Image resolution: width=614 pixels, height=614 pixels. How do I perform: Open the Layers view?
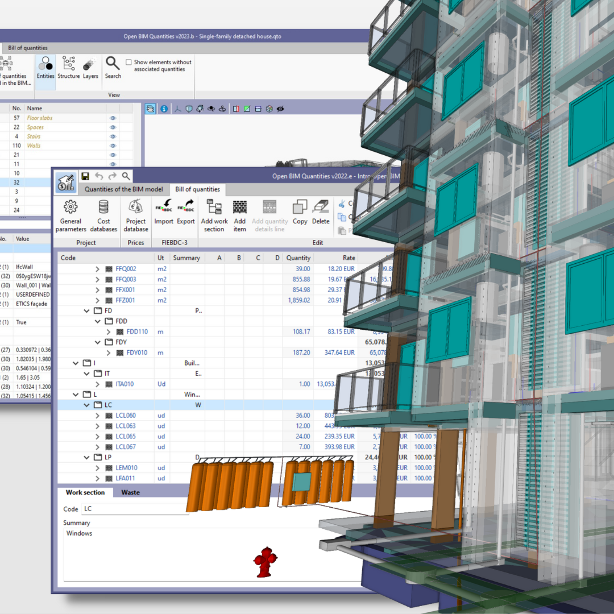(90, 68)
